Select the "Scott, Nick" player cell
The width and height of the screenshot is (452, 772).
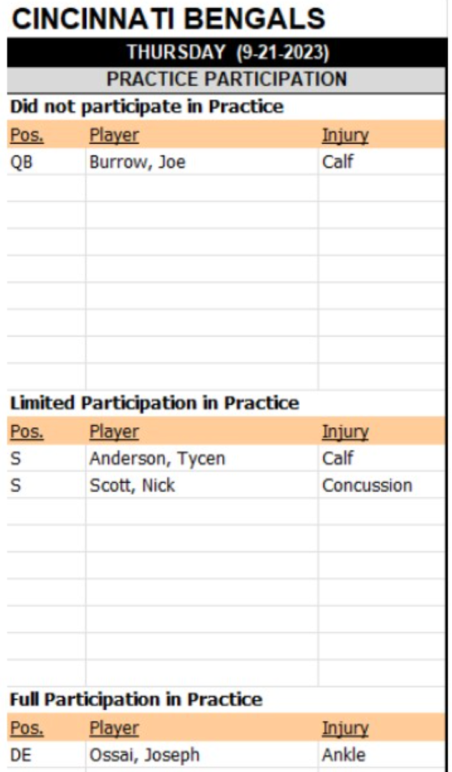coord(132,485)
